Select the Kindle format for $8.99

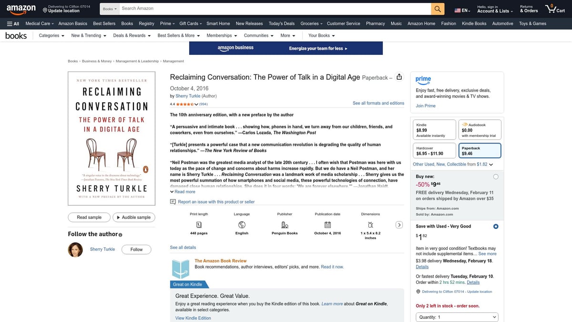tap(434, 129)
